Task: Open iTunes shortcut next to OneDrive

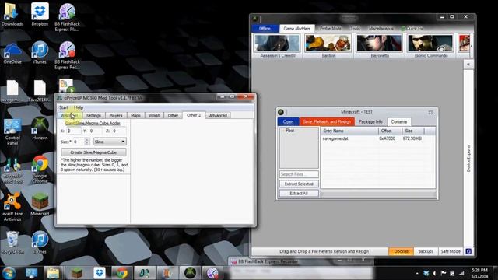Action: tap(40, 53)
